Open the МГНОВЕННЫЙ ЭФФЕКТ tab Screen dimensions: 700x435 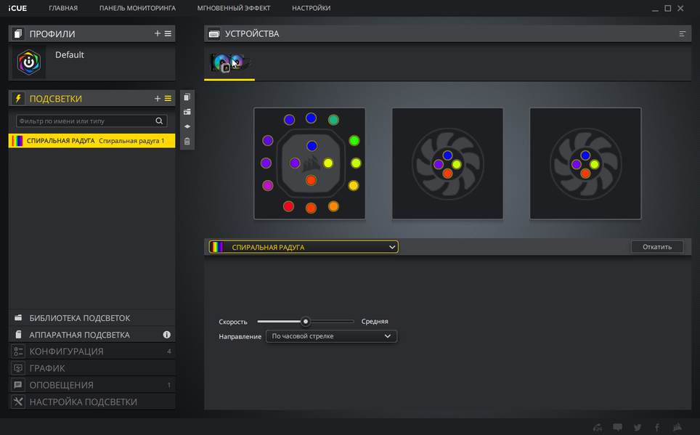[234, 8]
